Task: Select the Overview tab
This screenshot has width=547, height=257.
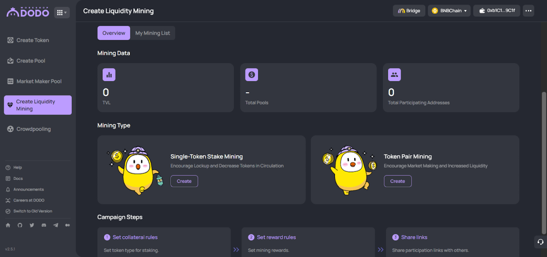Action: tap(114, 33)
